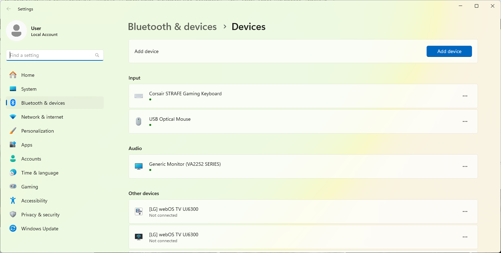This screenshot has height=253, width=501.
Task: Open Time & language settings
Action: [55, 173]
